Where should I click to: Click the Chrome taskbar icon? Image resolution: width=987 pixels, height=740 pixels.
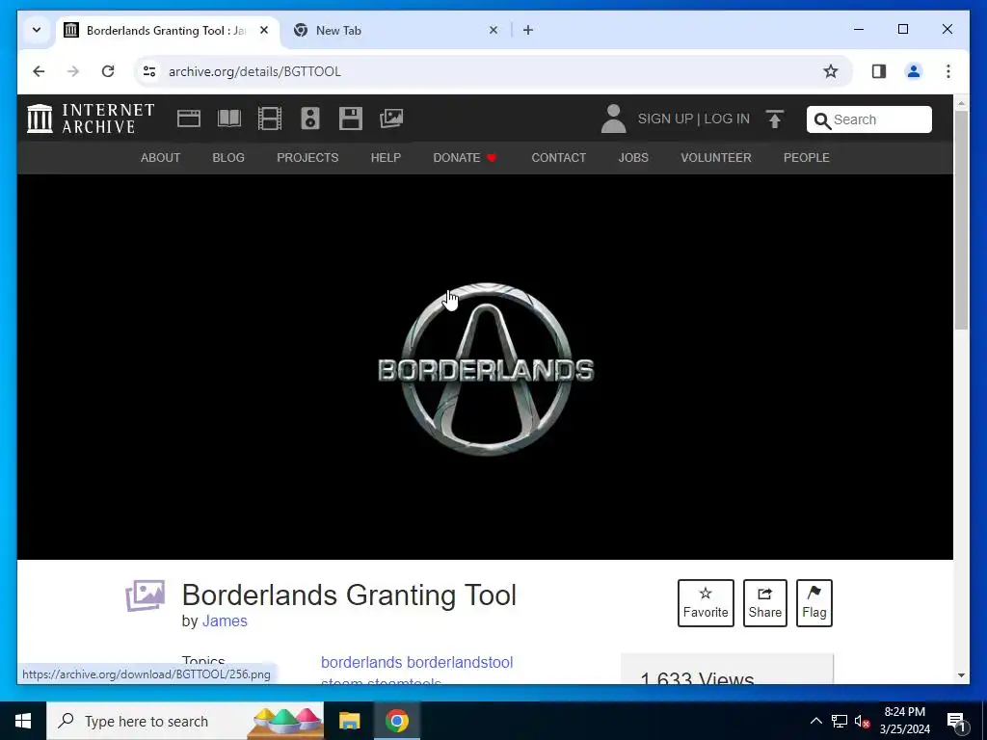click(396, 721)
